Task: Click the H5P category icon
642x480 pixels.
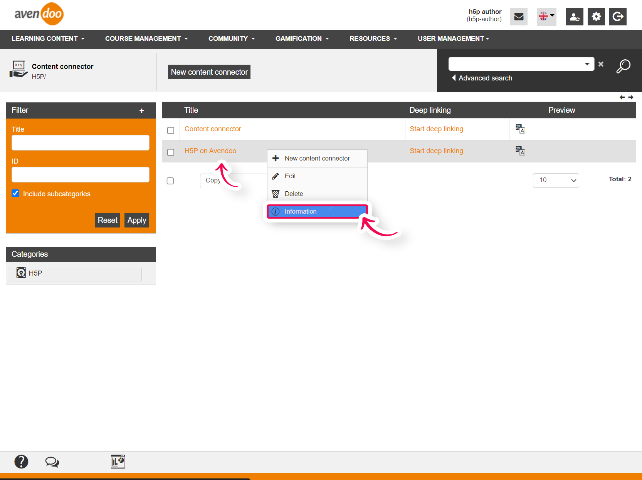Action: click(21, 273)
